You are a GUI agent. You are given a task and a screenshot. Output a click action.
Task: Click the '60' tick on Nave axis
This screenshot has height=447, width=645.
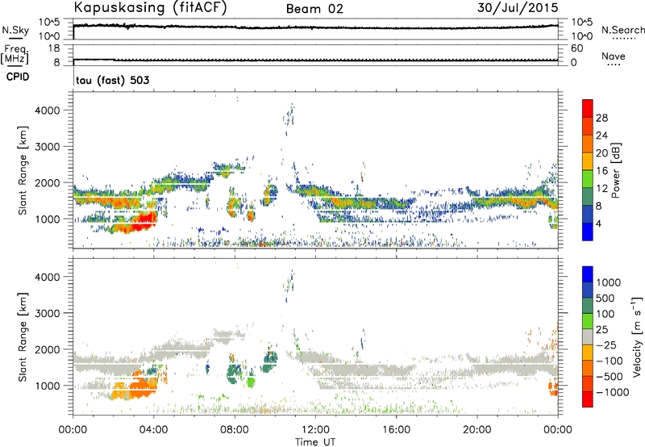(x=576, y=48)
